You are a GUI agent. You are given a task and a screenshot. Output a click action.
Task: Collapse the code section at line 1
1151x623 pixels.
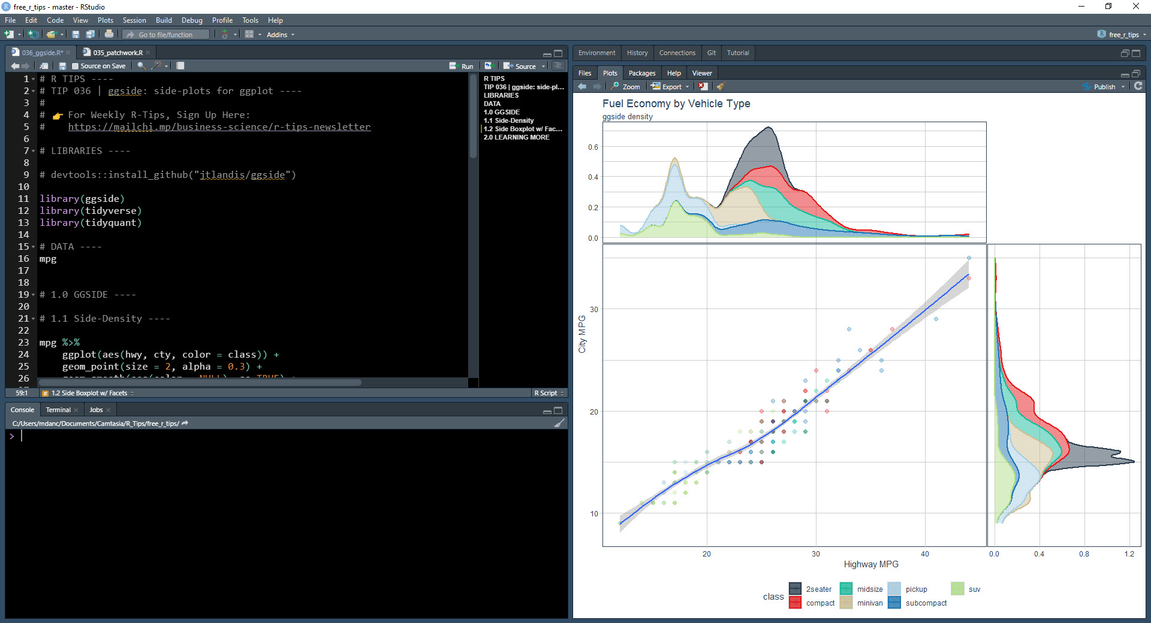coord(34,79)
